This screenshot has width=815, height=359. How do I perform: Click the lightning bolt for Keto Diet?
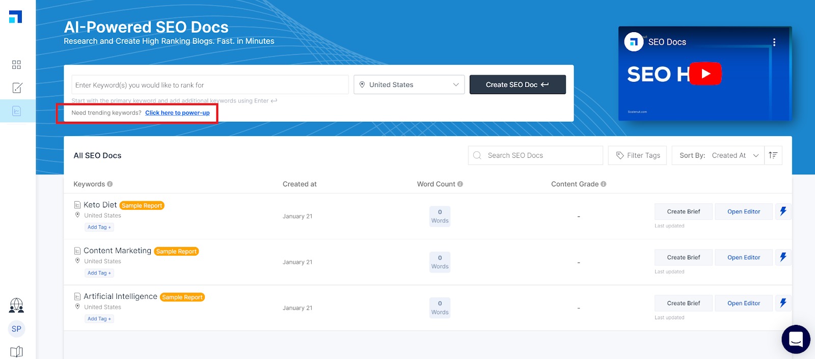783,211
